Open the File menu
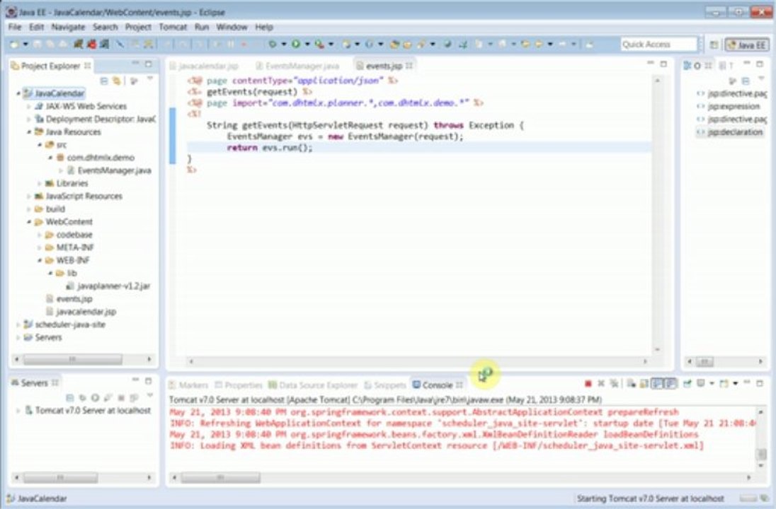This screenshot has width=776, height=509. click(15, 27)
